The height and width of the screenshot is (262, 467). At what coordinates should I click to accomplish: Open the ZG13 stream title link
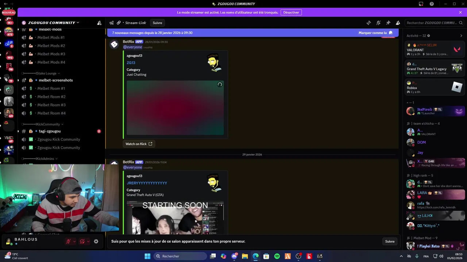[x=131, y=63]
